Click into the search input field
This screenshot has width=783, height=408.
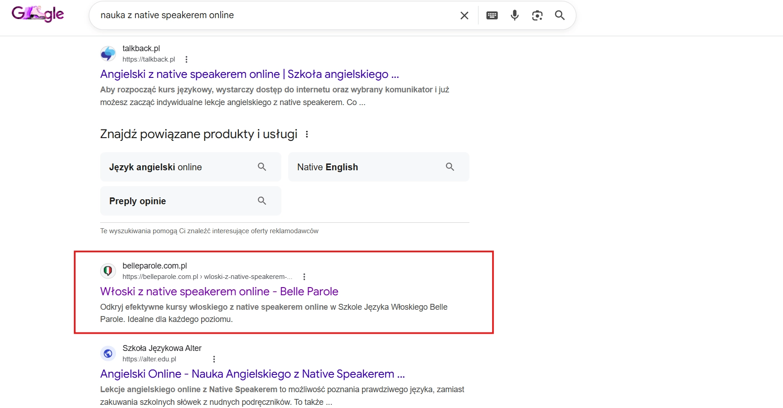pyautogui.click(x=272, y=15)
